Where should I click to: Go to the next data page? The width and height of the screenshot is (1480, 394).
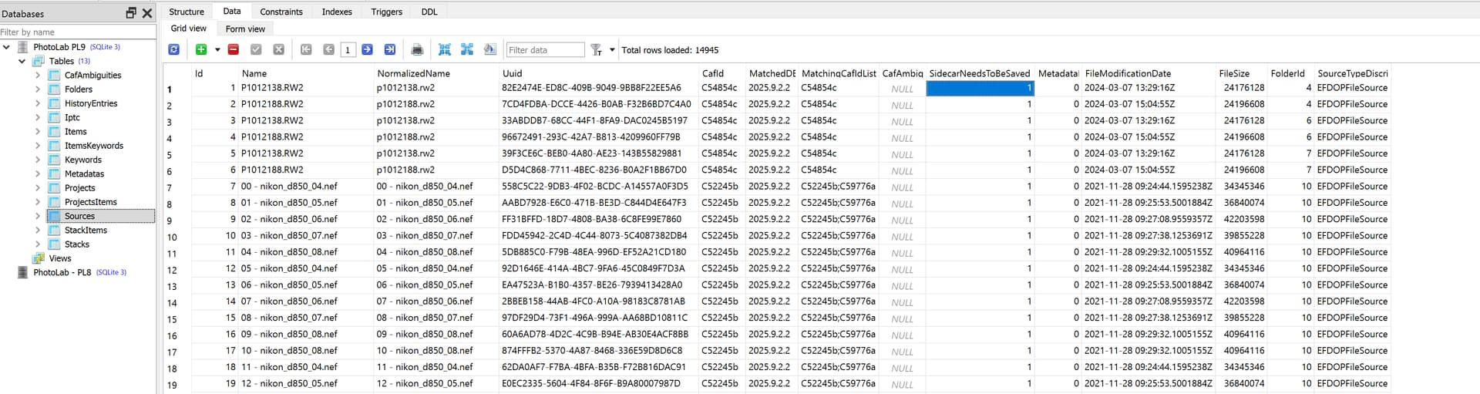click(x=367, y=49)
